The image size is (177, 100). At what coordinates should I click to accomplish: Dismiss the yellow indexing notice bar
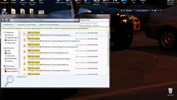[x=107, y=28]
